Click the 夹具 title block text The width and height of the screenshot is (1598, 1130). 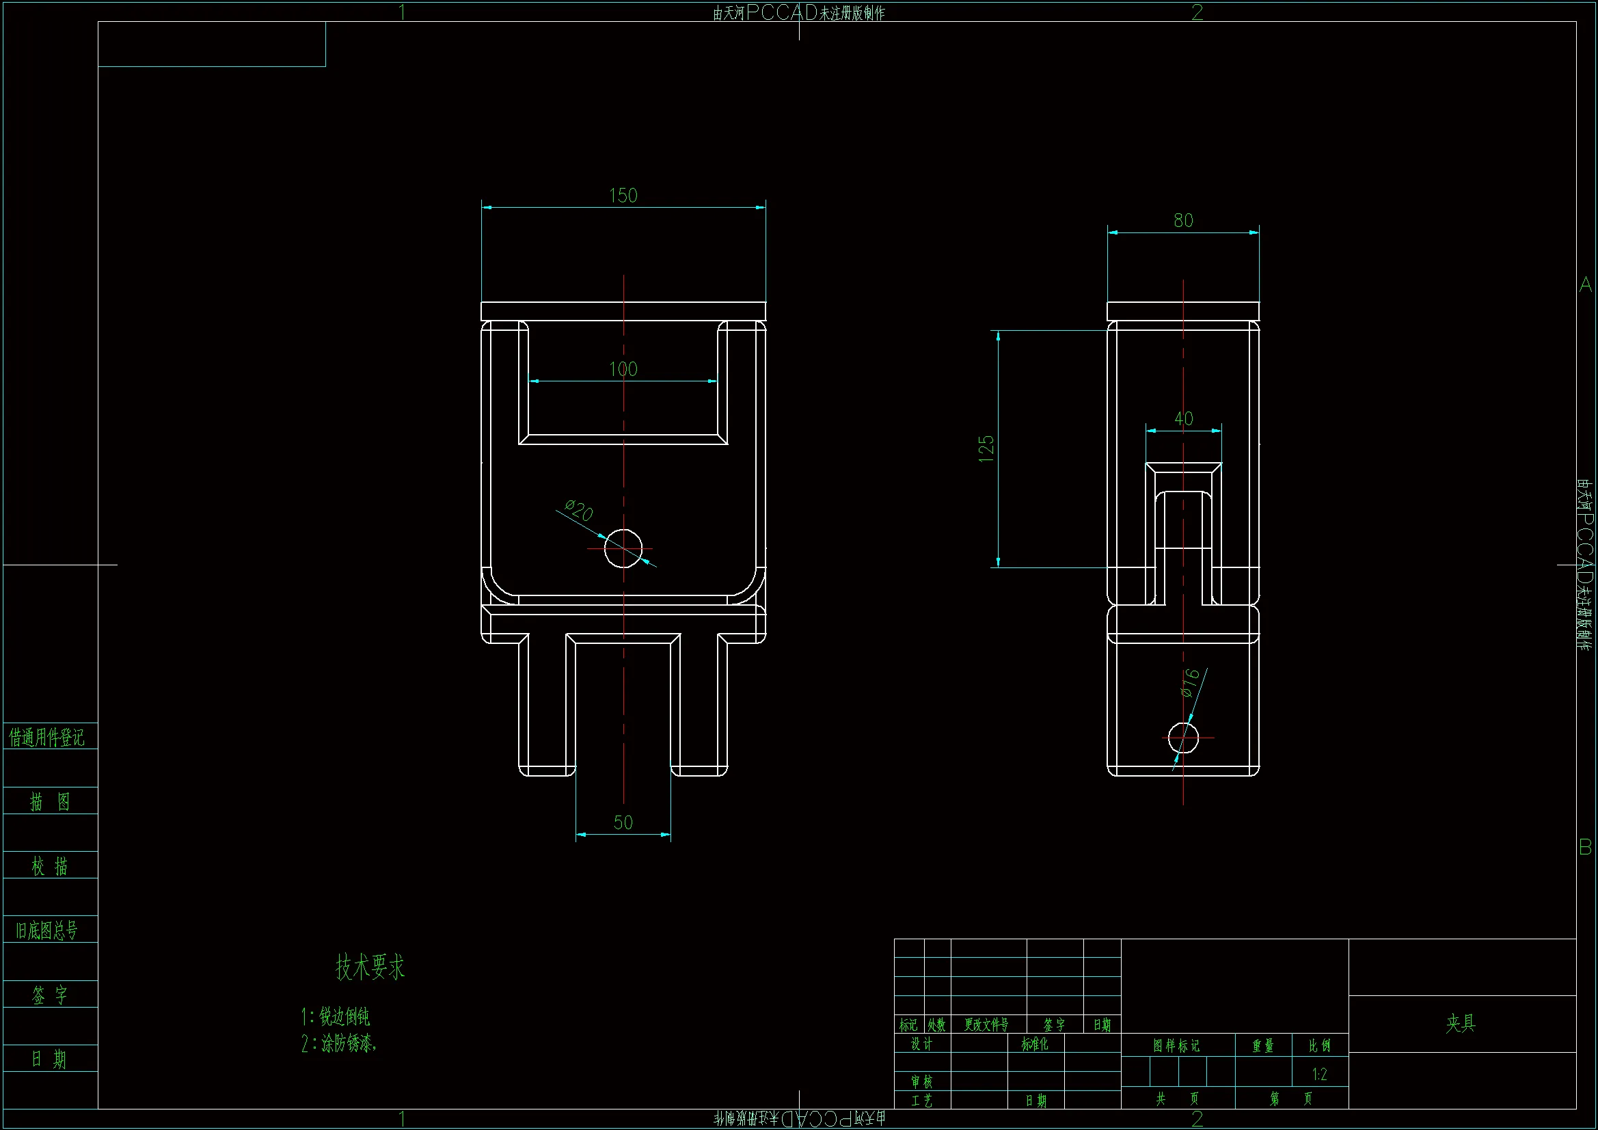tap(1460, 1023)
